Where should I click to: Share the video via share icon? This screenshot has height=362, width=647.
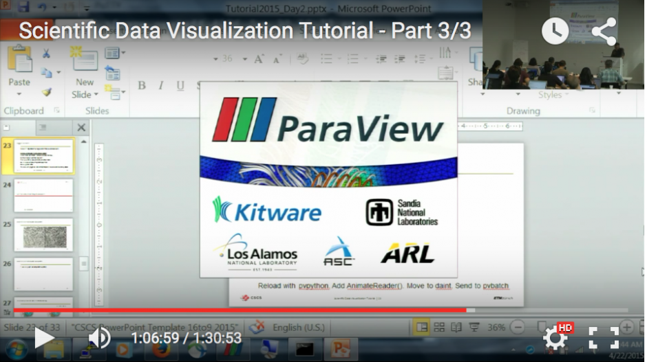[603, 32]
